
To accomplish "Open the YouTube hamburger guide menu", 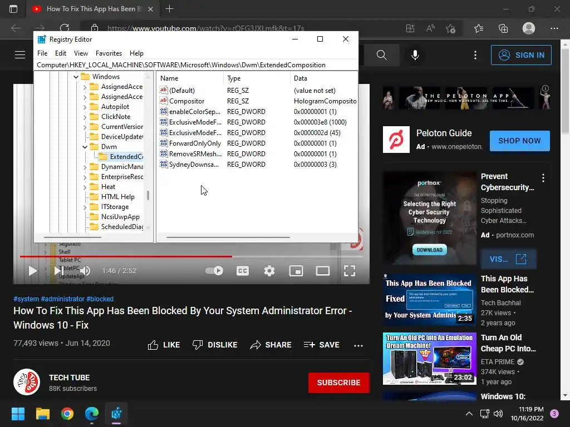I will (20, 55).
